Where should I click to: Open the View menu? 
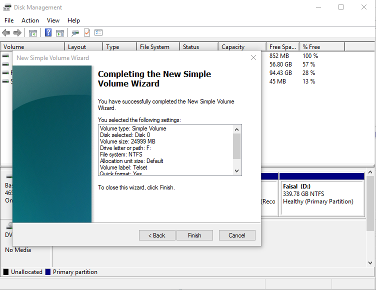[x=53, y=20]
